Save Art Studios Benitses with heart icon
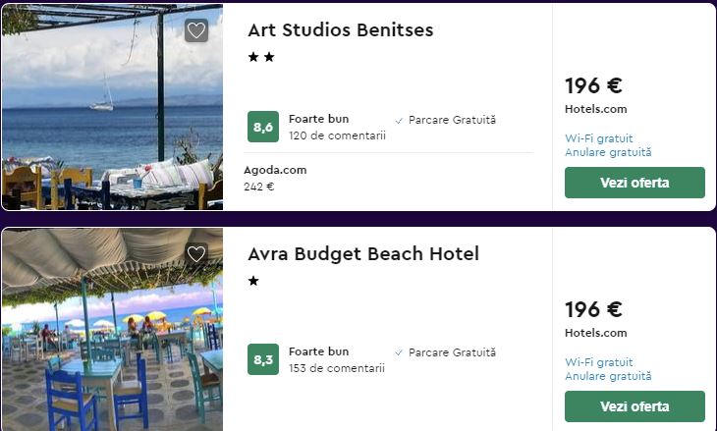The height and width of the screenshot is (431, 717). pyautogui.click(x=196, y=30)
